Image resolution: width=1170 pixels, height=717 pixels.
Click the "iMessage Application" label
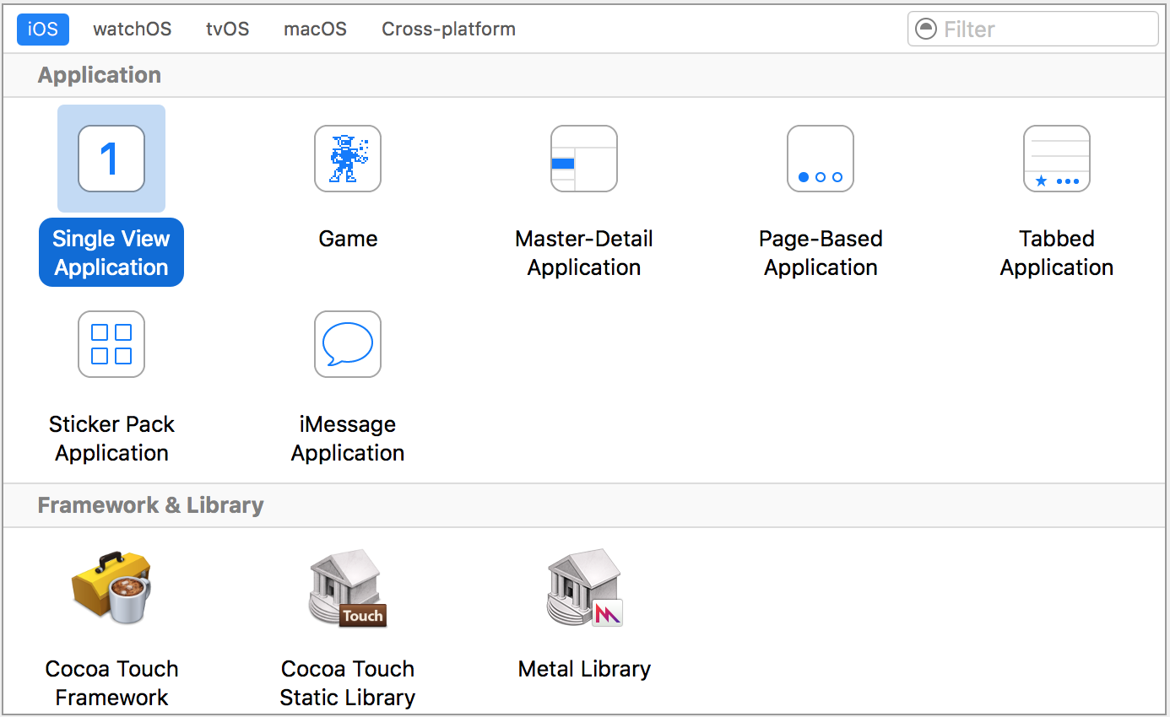(348, 439)
